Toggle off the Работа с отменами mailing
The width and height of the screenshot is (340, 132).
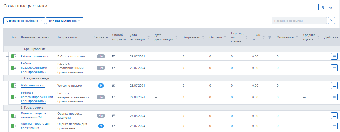pos(14,57)
